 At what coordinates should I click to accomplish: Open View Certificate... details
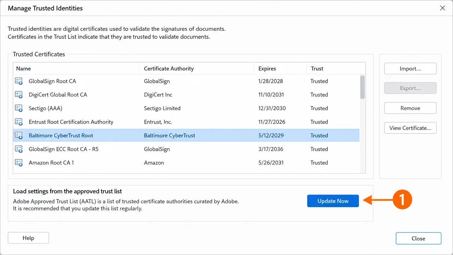(410, 128)
